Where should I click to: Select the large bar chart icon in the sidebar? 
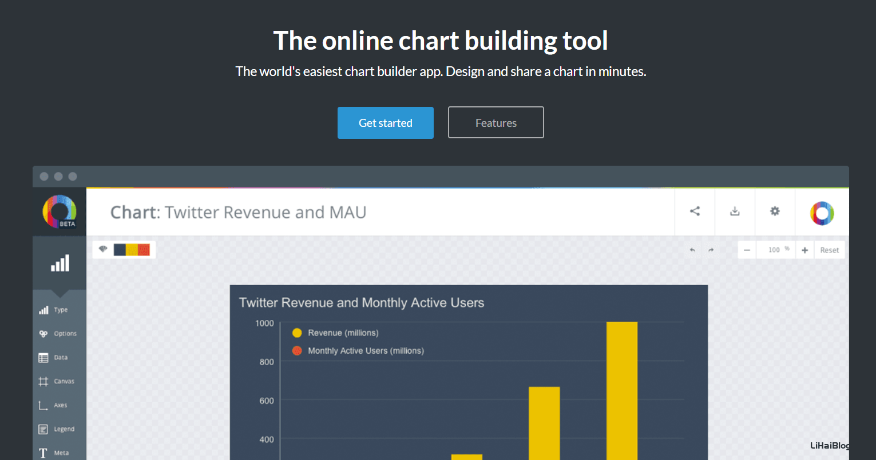point(60,263)
